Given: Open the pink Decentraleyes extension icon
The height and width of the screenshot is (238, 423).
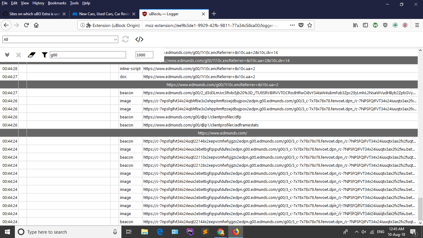Looking at the screenshot, I should pyautogui.click(x=405, y=25).
